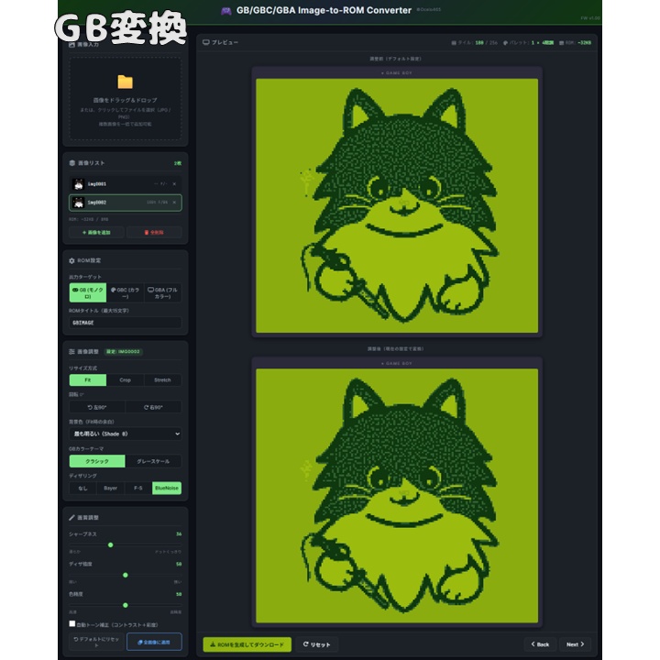Click the image input panel icon
This screenshot has height=660, width=660.
[x=71, y=45]
